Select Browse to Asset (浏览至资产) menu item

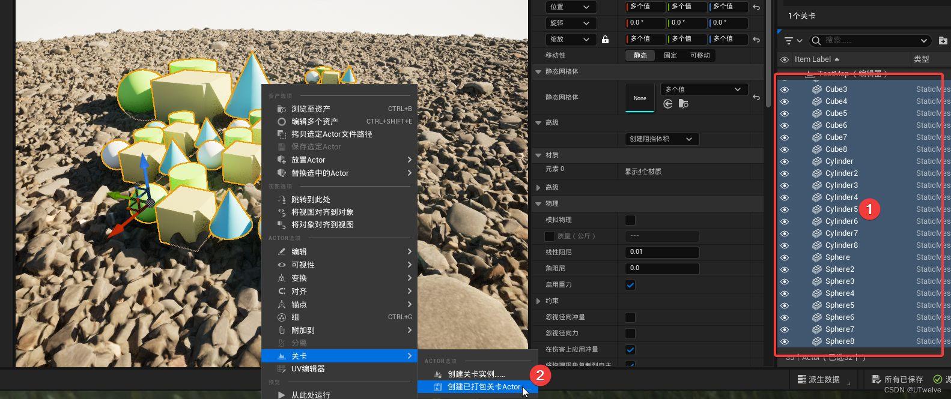click(x=339, y=109)
